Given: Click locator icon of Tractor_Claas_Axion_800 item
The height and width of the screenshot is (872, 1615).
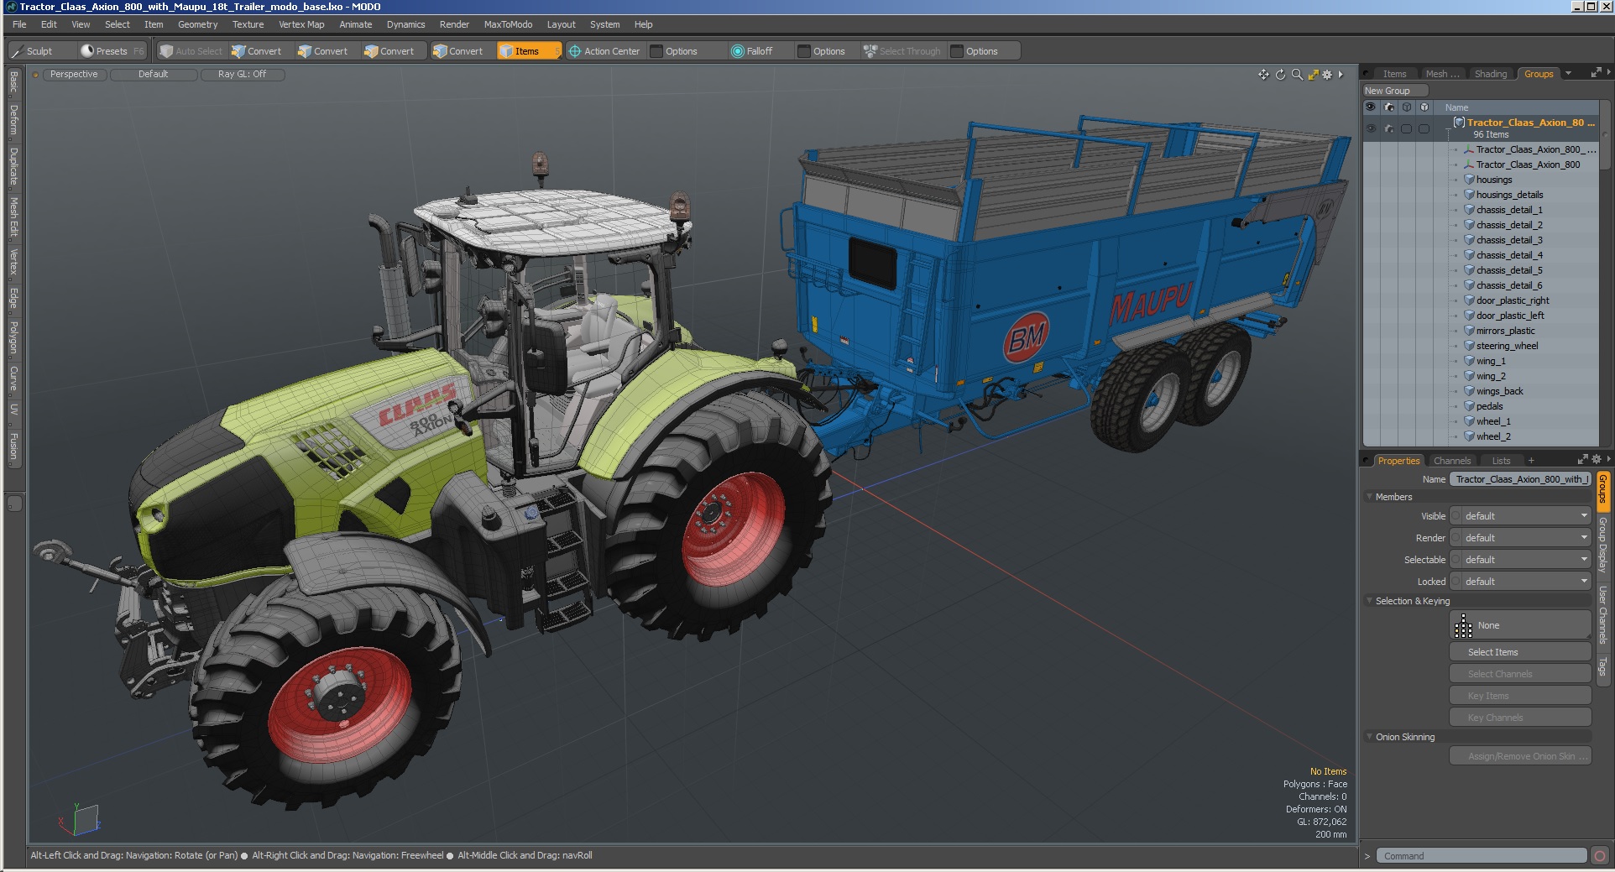Looking at the screenshot, I should [1469, 164].
